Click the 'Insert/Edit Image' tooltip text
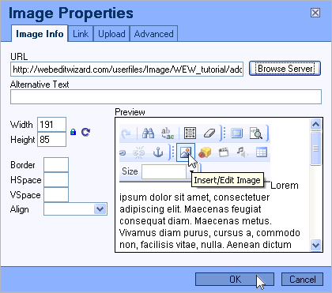 point(227,180)
